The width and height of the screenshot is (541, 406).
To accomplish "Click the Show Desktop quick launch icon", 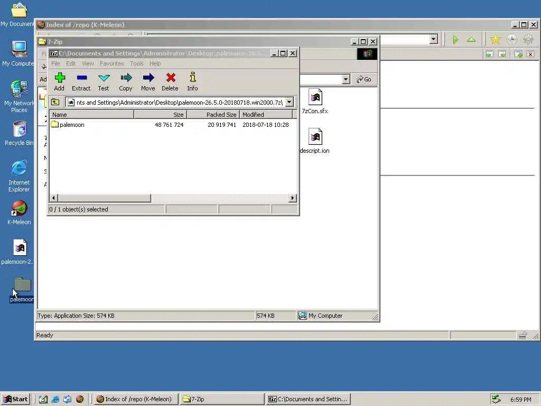I will click(x=43, y=399).
